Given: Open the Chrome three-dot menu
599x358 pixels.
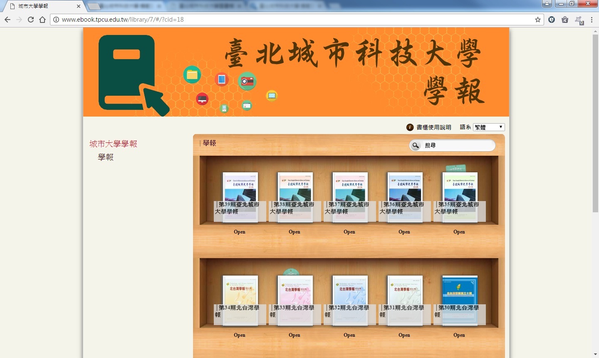Looking at the screenshot, I should [592, 20].
